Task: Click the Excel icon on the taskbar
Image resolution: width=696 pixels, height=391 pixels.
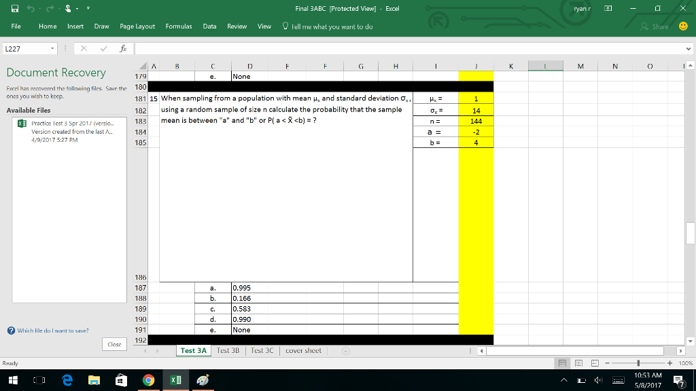Action: 174,381
